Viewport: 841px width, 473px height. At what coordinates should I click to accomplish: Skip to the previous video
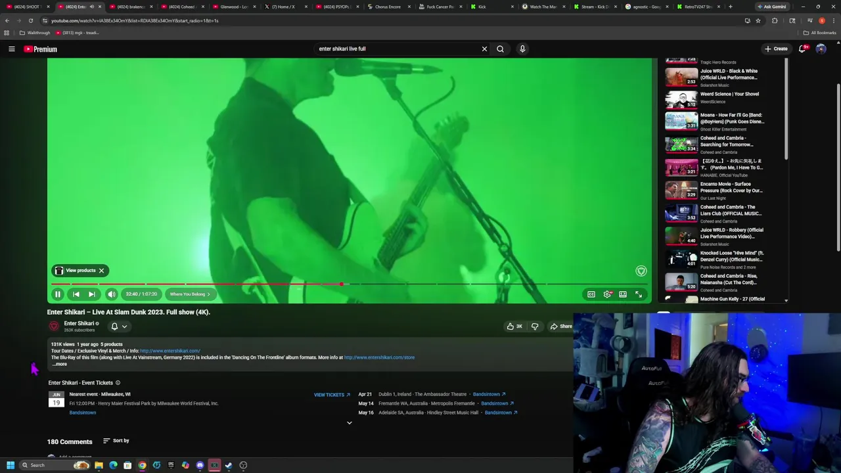(76, 294)
